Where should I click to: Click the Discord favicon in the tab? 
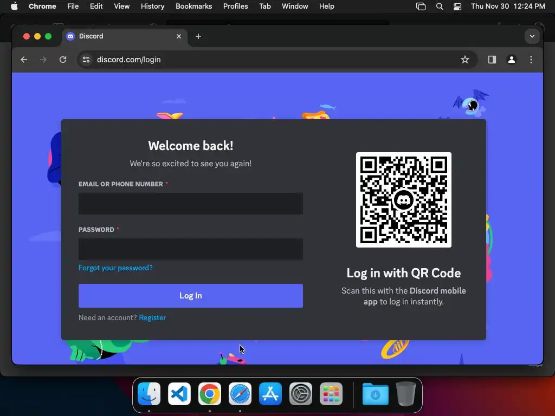70,36
